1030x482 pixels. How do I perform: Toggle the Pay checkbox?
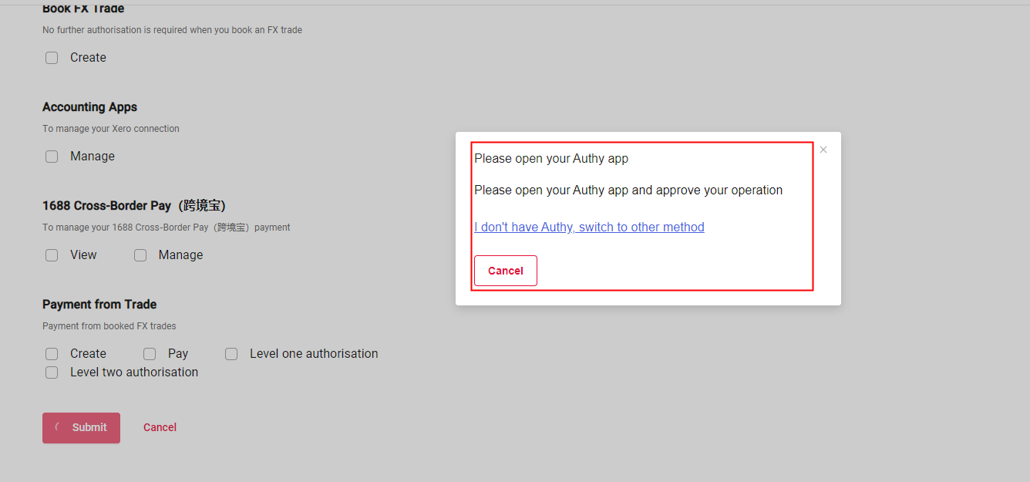(150, 354)
